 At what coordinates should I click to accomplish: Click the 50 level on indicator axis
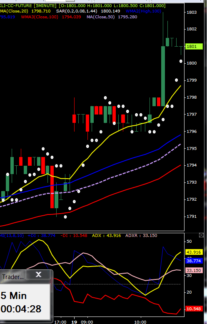tap(189, 242)
